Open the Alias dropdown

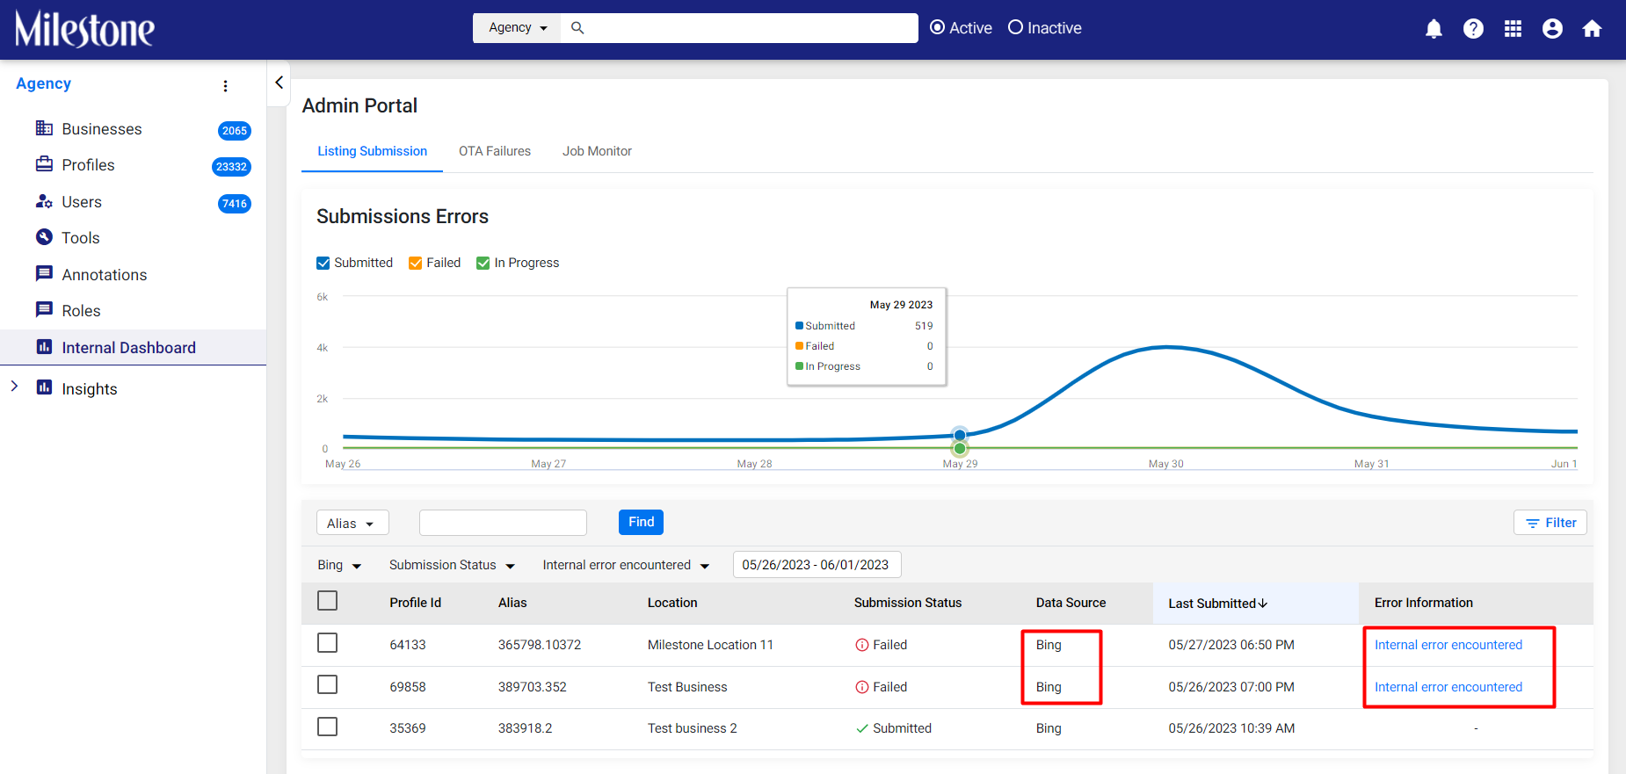click(352, 523)
